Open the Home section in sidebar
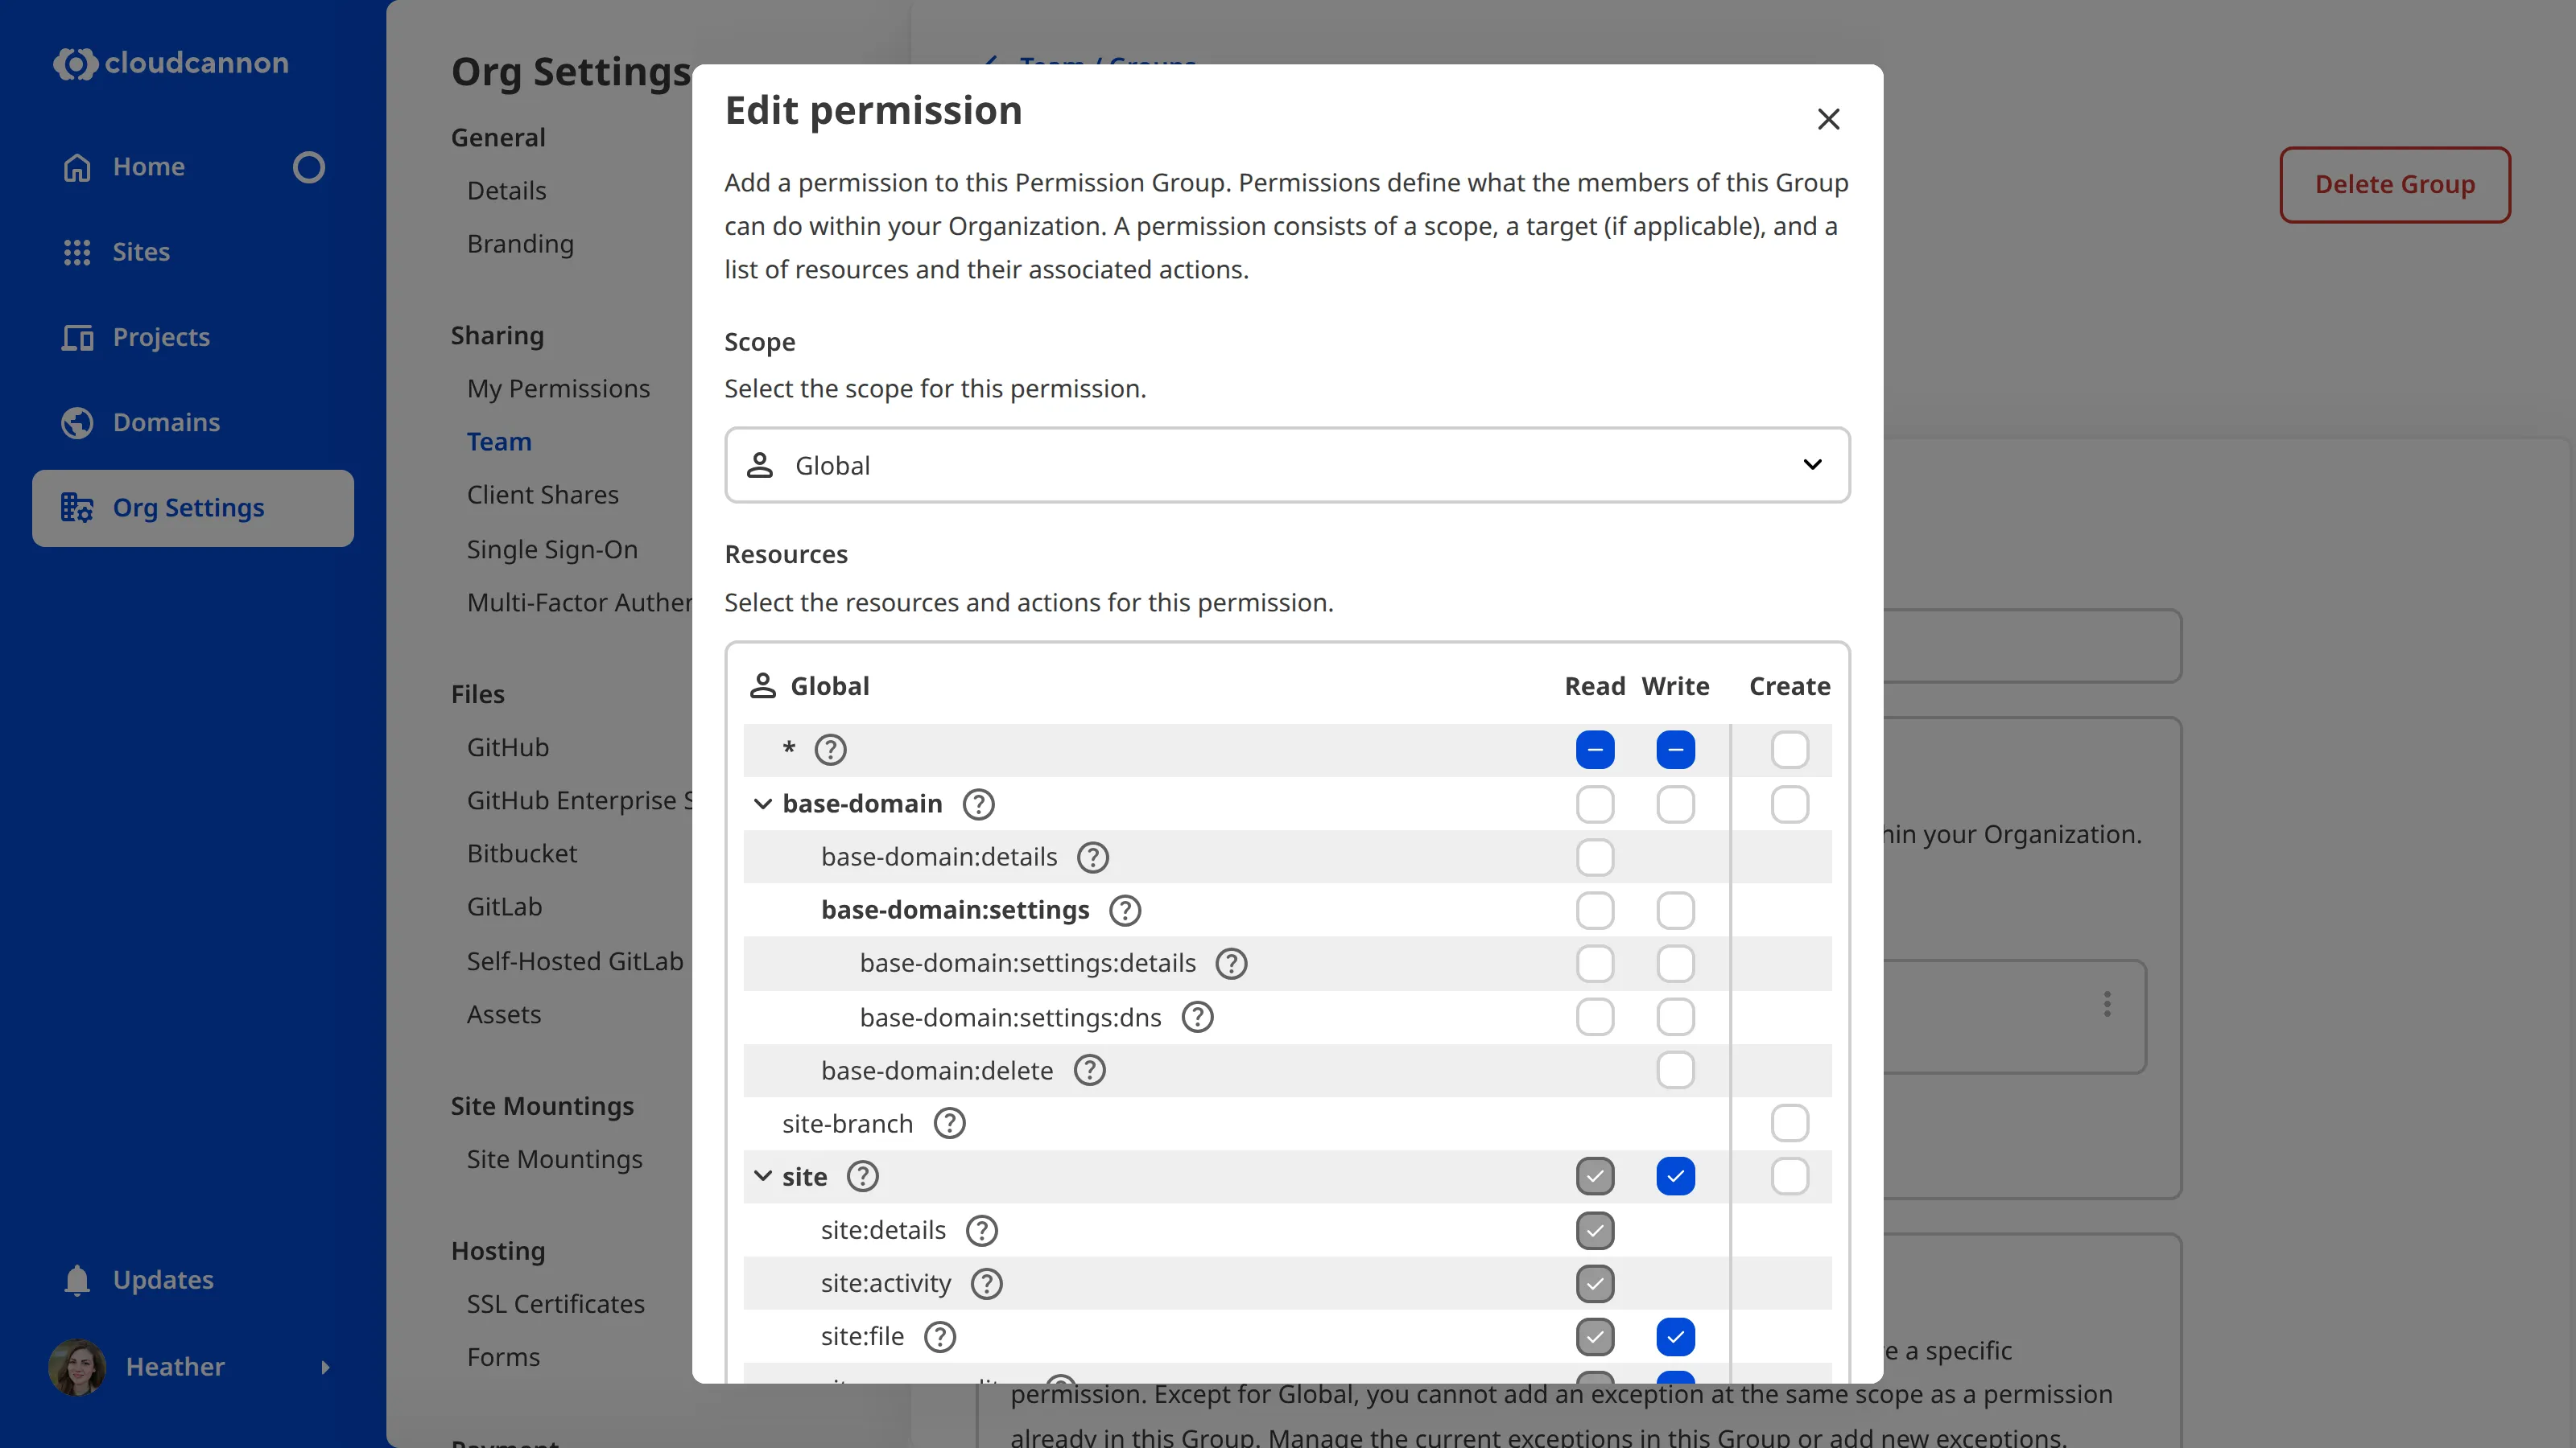2576x1448 pixels. pos(148,166)
